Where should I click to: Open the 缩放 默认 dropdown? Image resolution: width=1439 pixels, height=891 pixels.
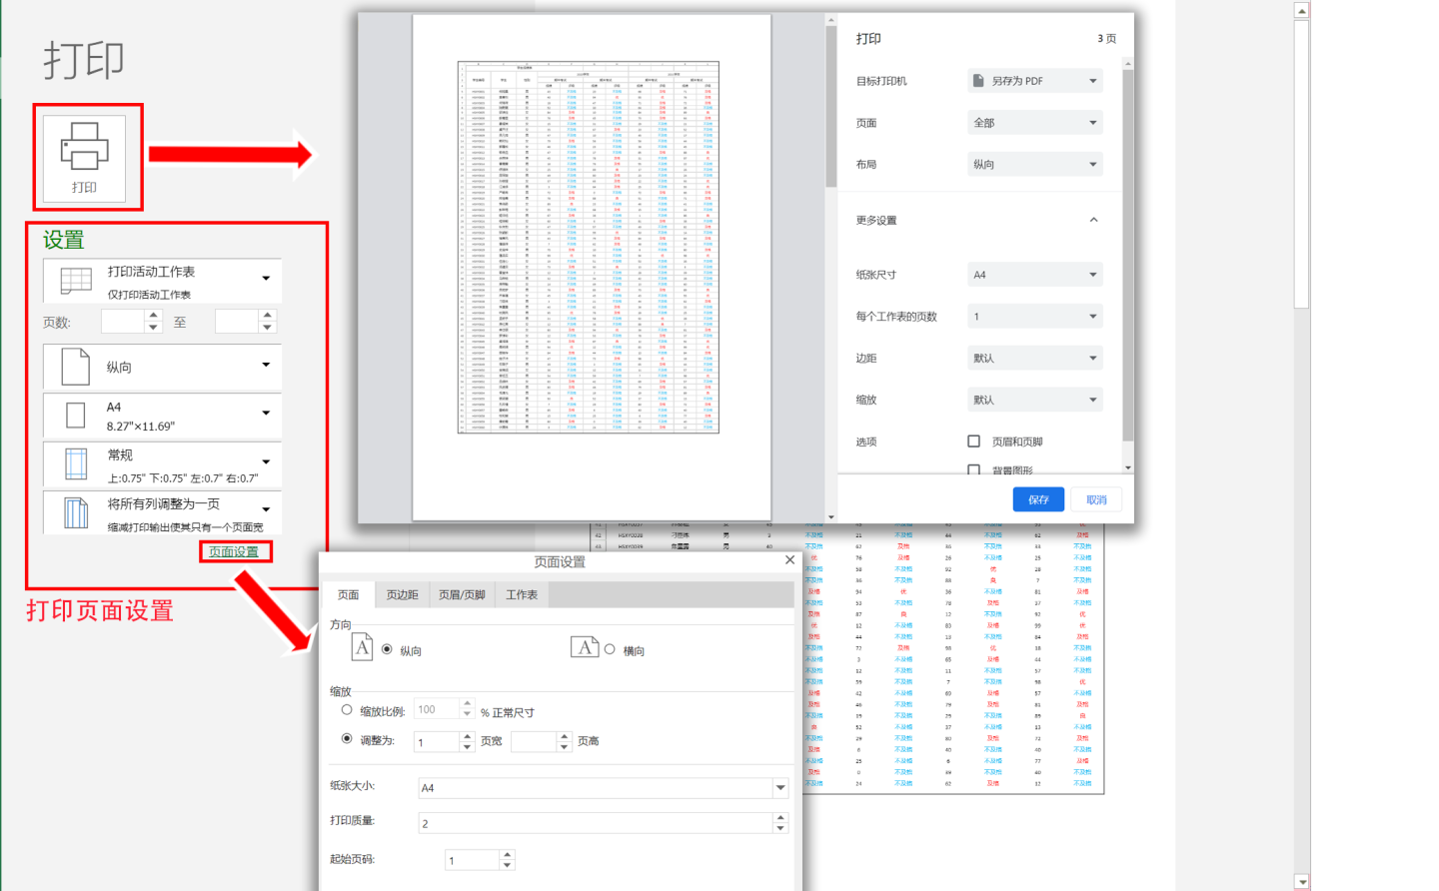1034,401
